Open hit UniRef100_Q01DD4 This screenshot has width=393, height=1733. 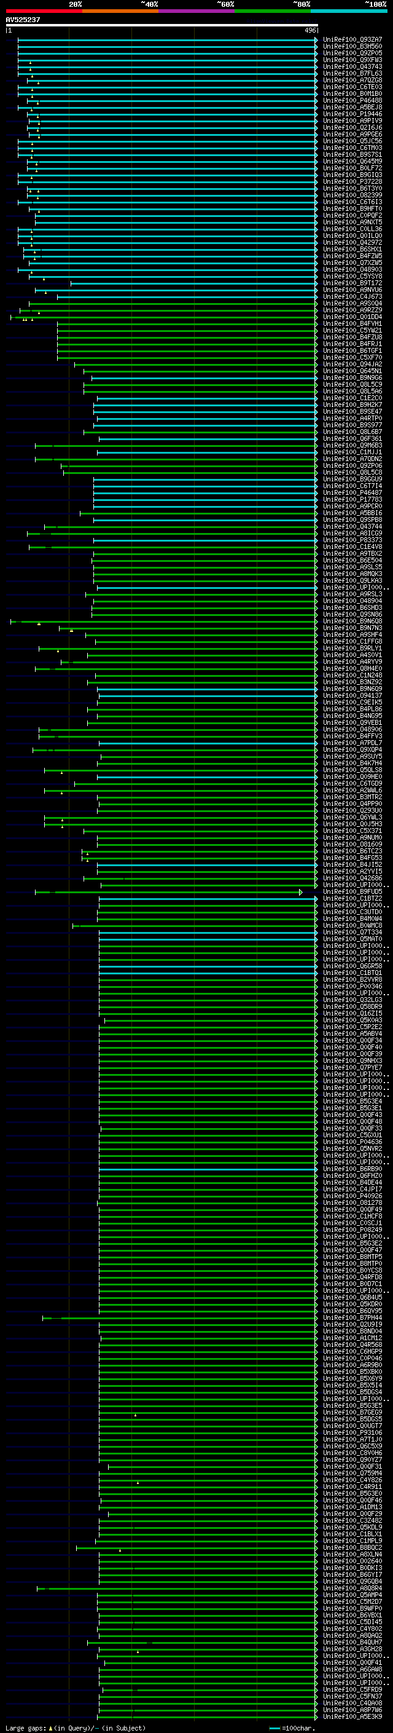(x=352, y=317)
